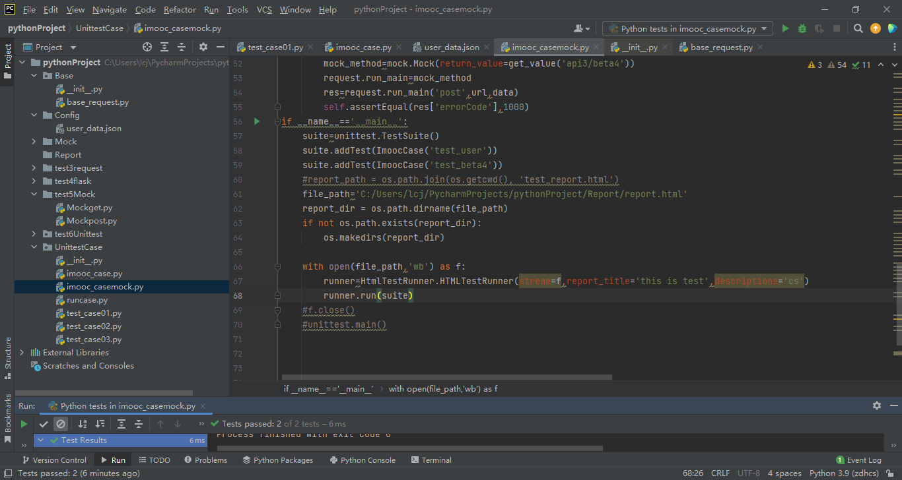902x480 pixels.
Task: Open Structure side tool window
Action: click(8, 358)
